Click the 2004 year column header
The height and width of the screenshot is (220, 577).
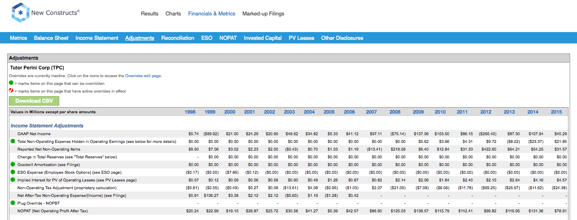tap(309, 112)
